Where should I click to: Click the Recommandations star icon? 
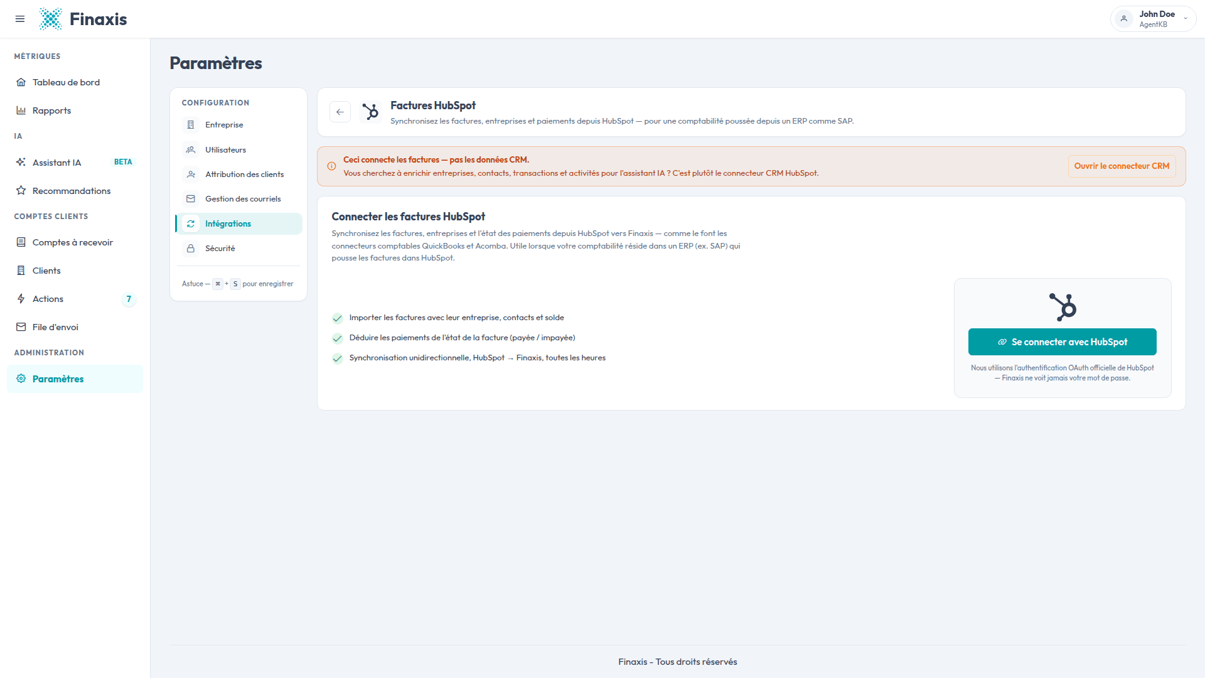(x=21, y=190)
